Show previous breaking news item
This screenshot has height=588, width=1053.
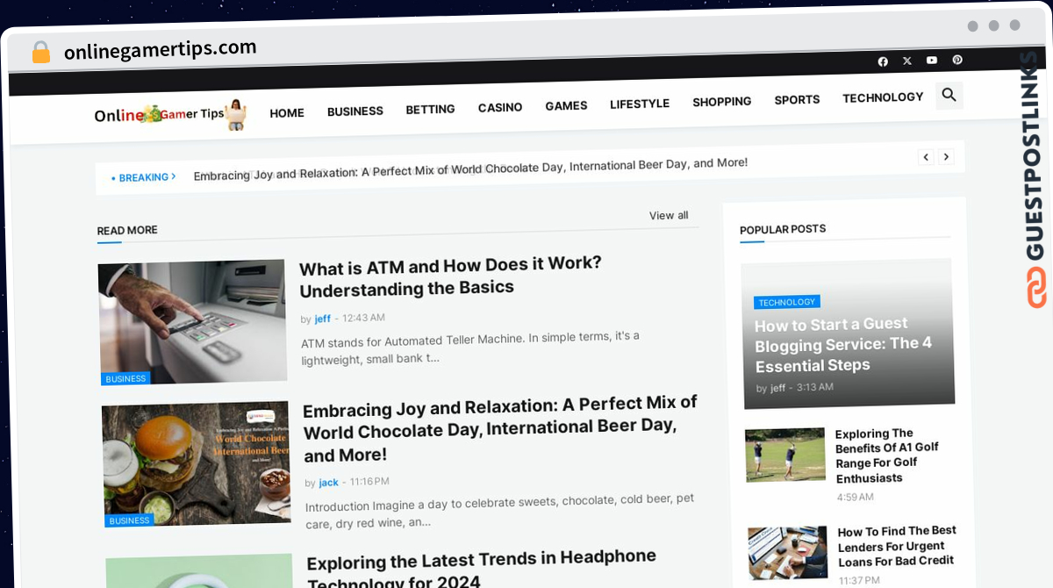click(926, 157)
